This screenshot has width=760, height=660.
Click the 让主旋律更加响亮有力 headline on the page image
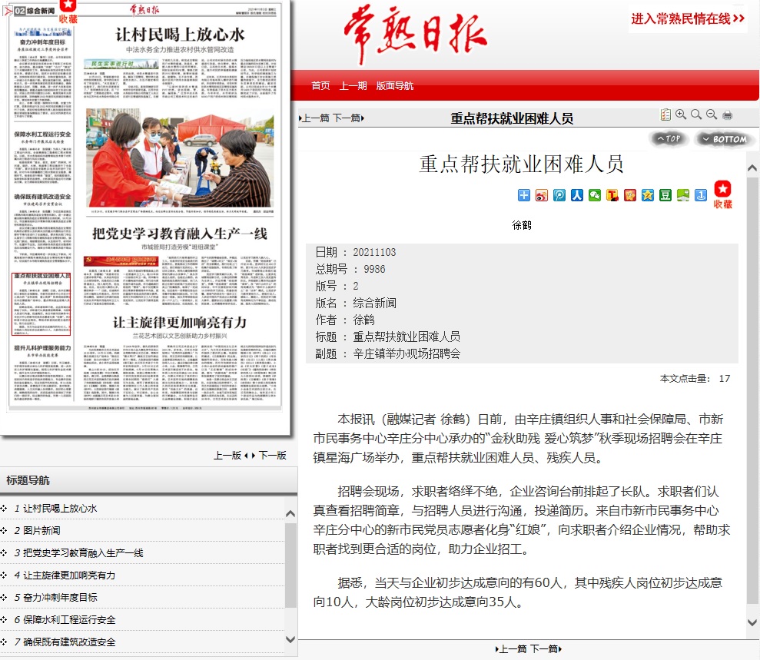[x=180, y=323]
